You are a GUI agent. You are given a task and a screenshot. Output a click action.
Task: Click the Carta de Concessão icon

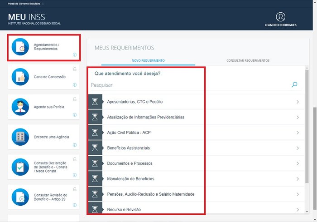point(20,77)
